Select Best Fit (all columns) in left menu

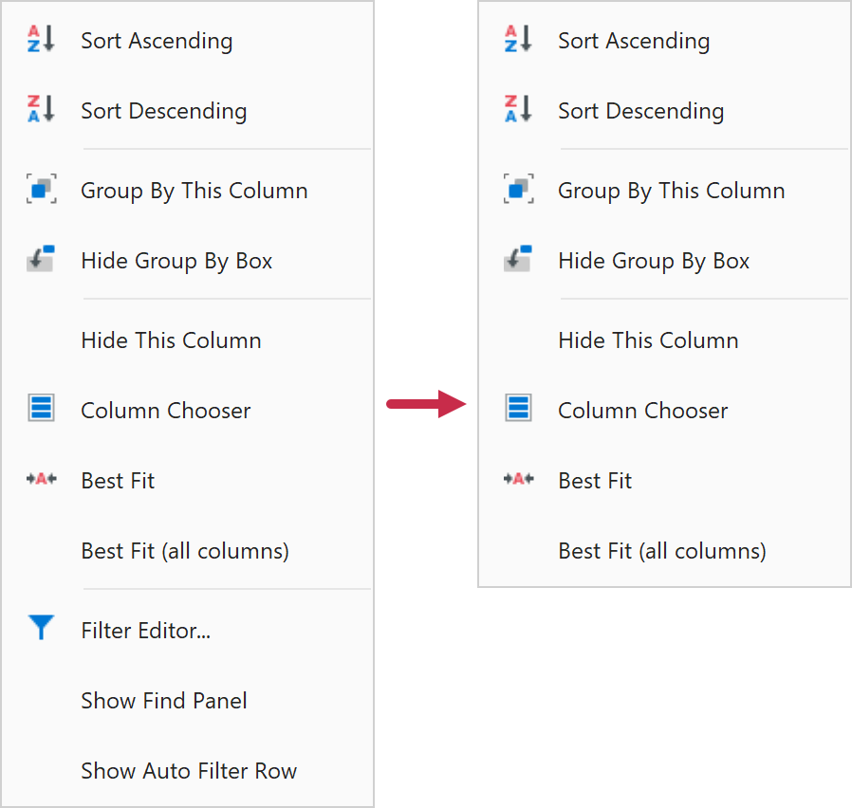click(185, 551)
